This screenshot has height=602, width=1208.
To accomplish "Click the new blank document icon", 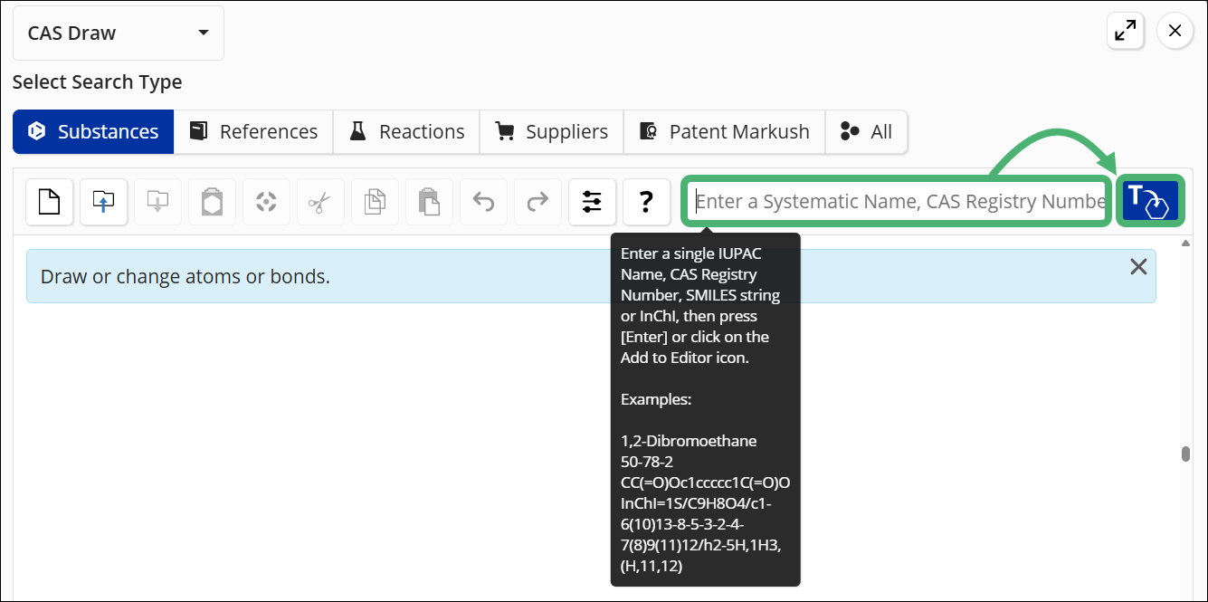I will coord(49,201).
